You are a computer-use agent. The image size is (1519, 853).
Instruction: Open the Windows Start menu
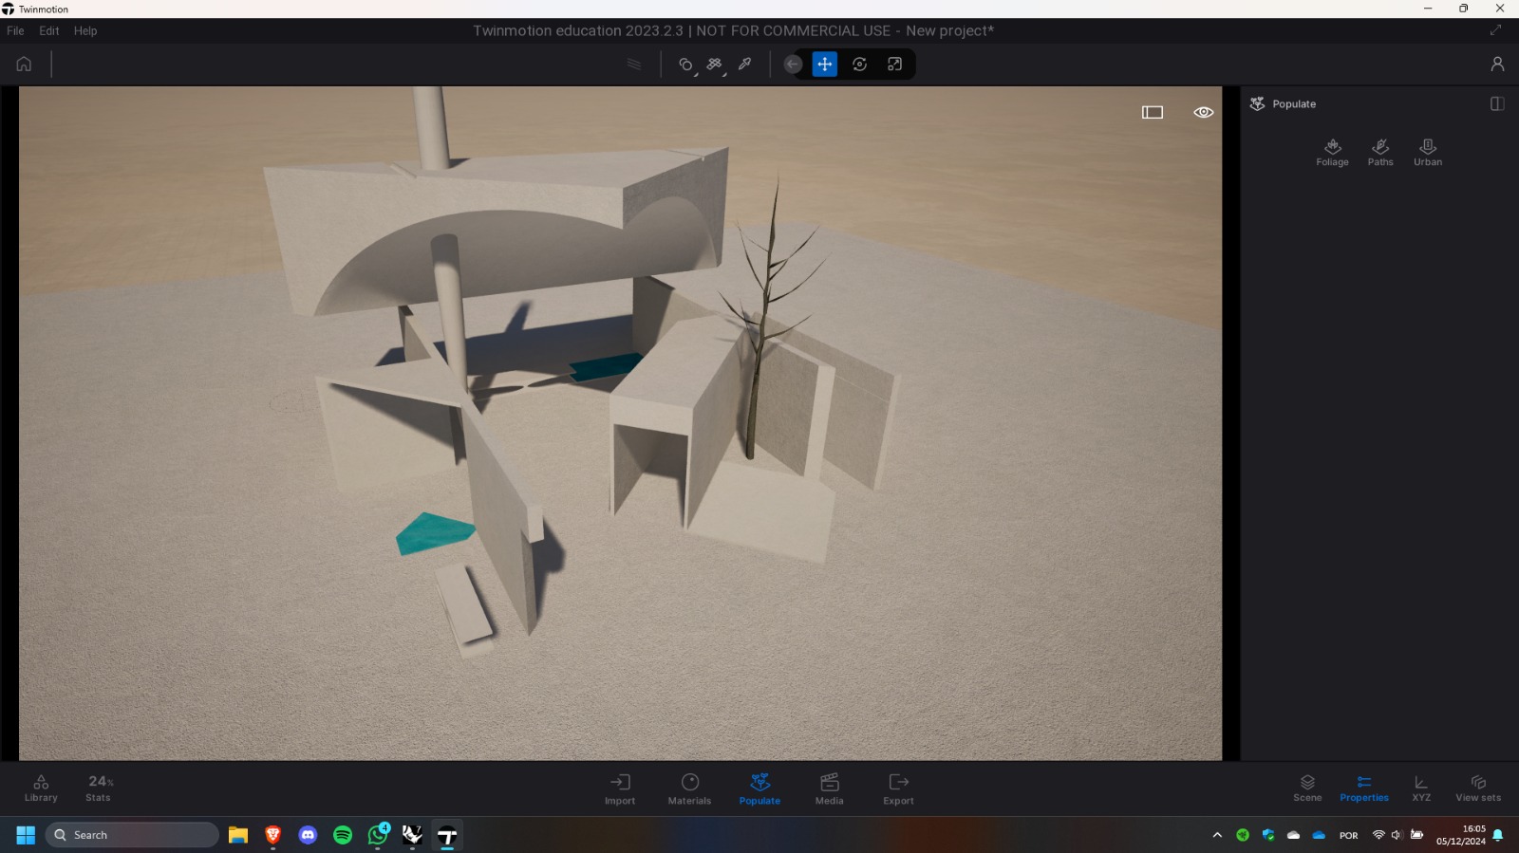(26, 835)
